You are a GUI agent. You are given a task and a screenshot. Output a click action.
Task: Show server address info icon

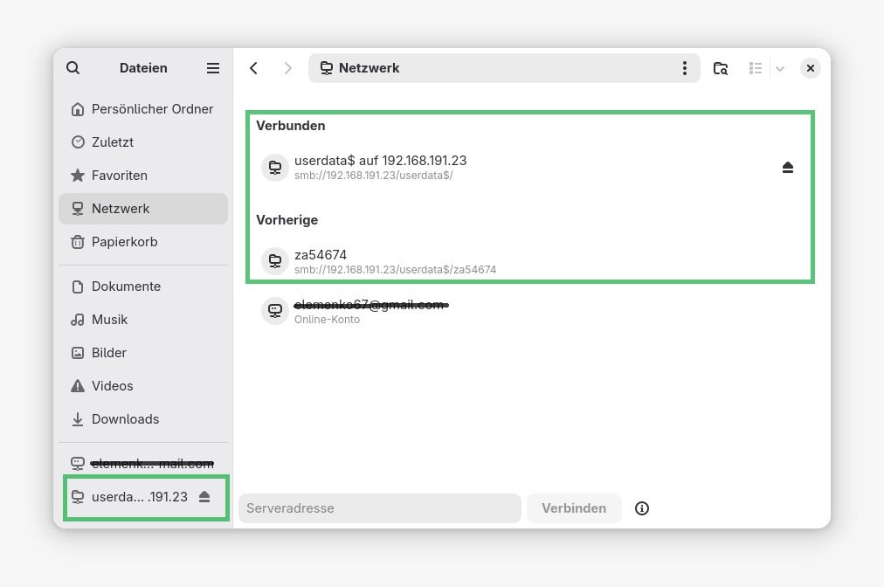pos(641,508)
